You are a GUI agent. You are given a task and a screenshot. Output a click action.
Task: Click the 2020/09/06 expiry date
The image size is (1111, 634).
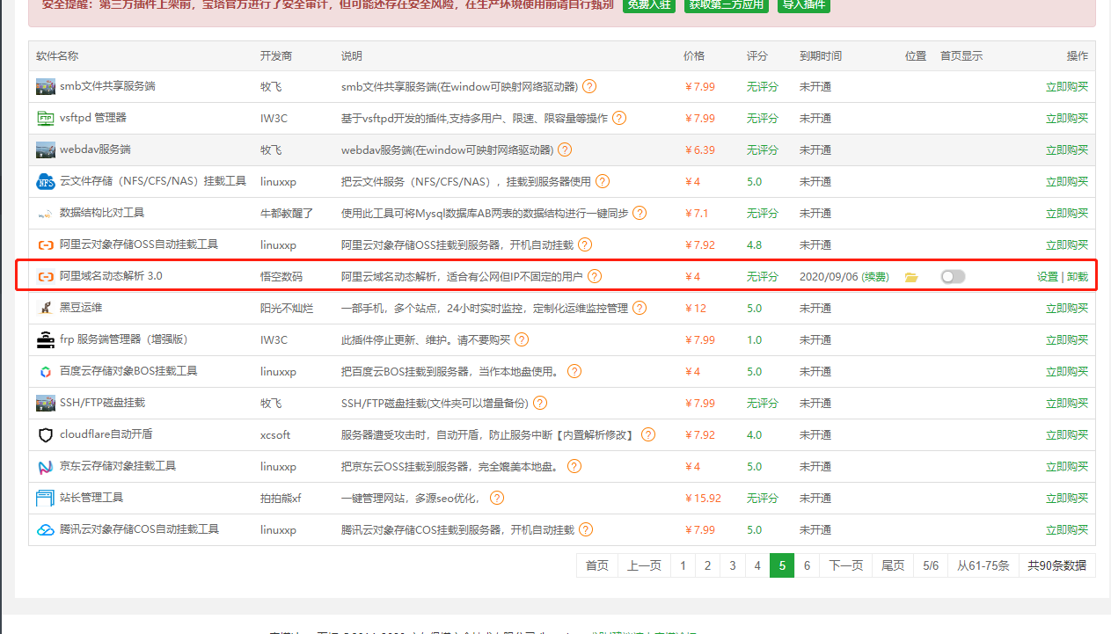(828, 277)
